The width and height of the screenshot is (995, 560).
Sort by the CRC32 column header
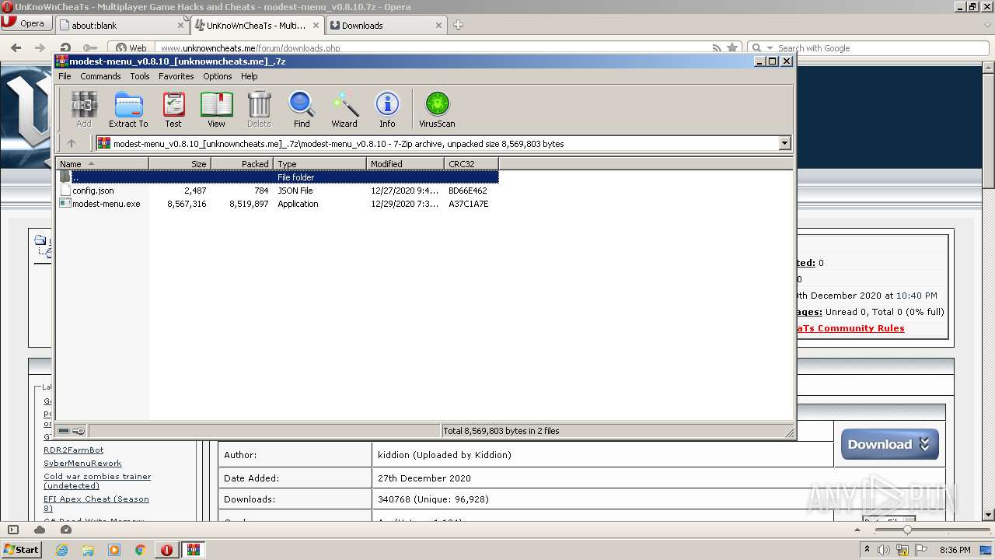471,163
